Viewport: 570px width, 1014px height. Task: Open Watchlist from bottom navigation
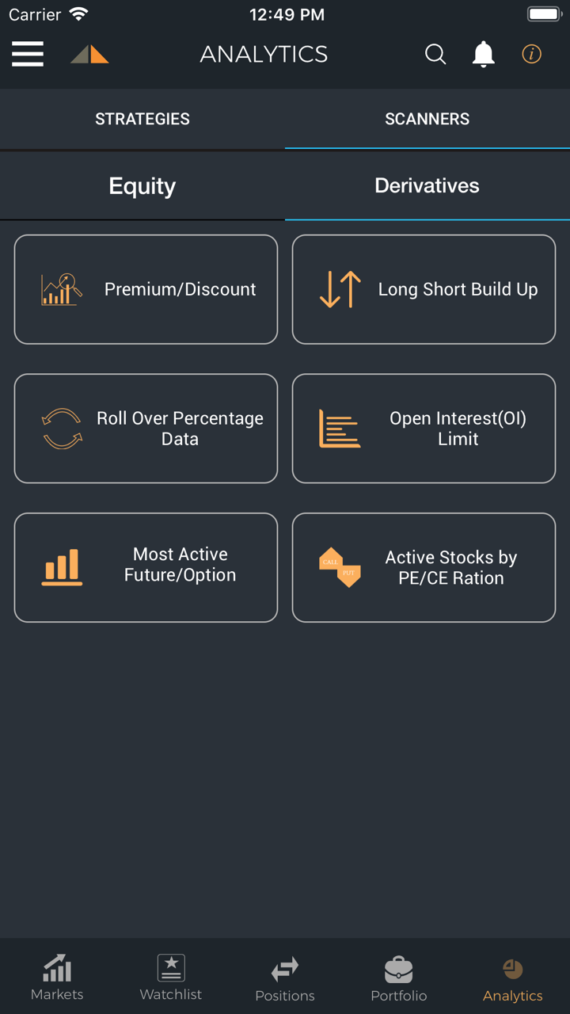171,978
